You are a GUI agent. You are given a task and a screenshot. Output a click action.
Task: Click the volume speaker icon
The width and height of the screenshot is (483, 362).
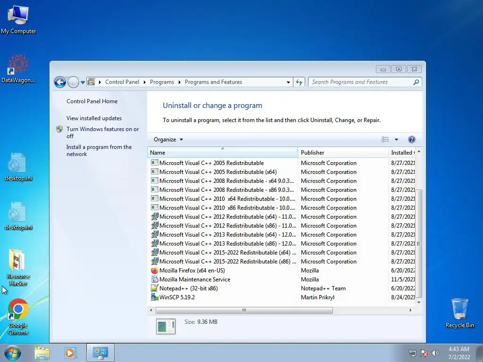tap(435, 353)
